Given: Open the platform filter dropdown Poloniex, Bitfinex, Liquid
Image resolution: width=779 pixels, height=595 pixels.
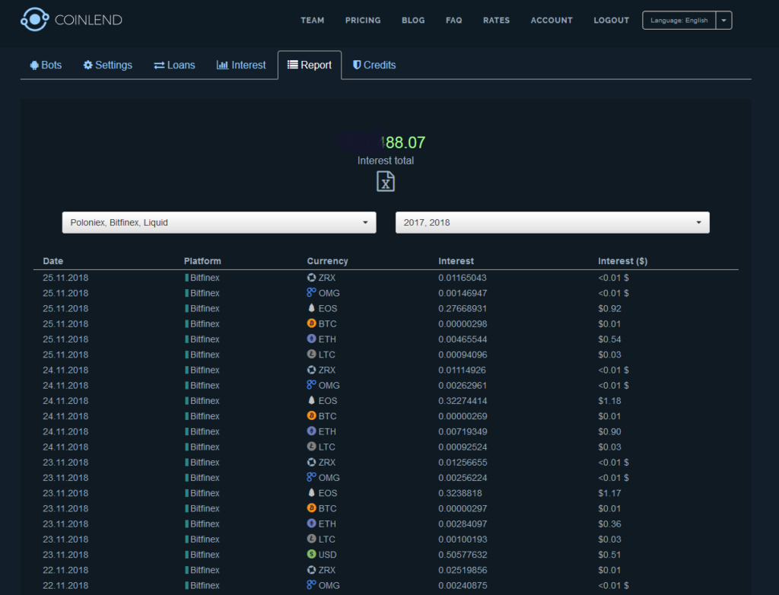Looking at the screenshot, I should point(219,223).
